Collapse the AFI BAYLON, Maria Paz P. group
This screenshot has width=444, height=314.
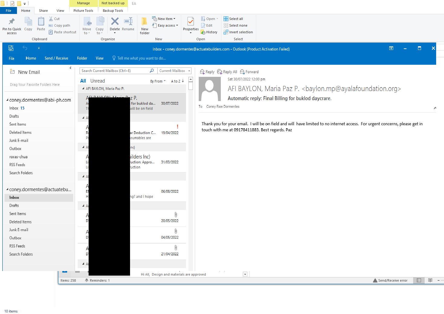(83, 89)
